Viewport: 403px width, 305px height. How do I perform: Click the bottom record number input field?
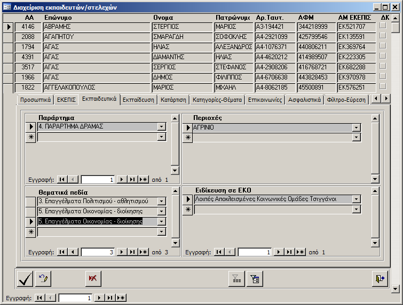point(76,298)
